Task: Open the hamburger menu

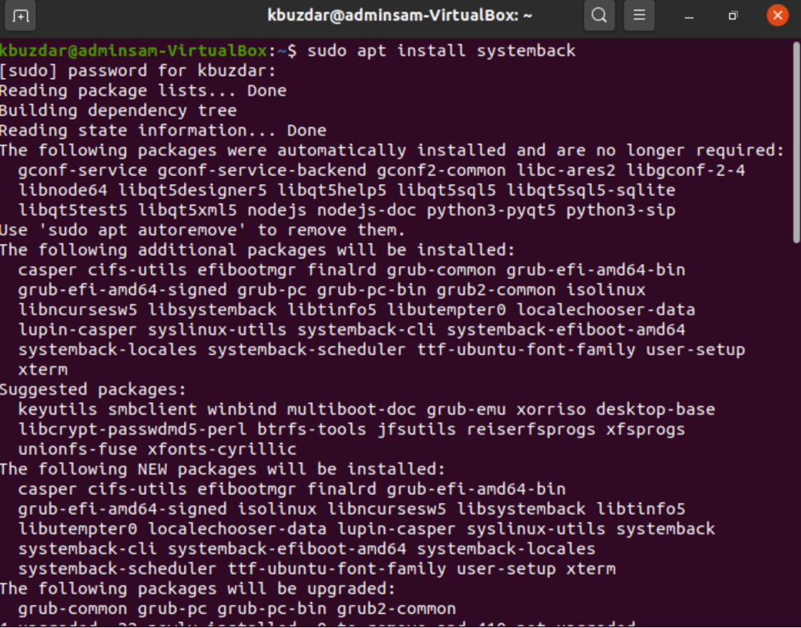Action: (x=639, y=16)
